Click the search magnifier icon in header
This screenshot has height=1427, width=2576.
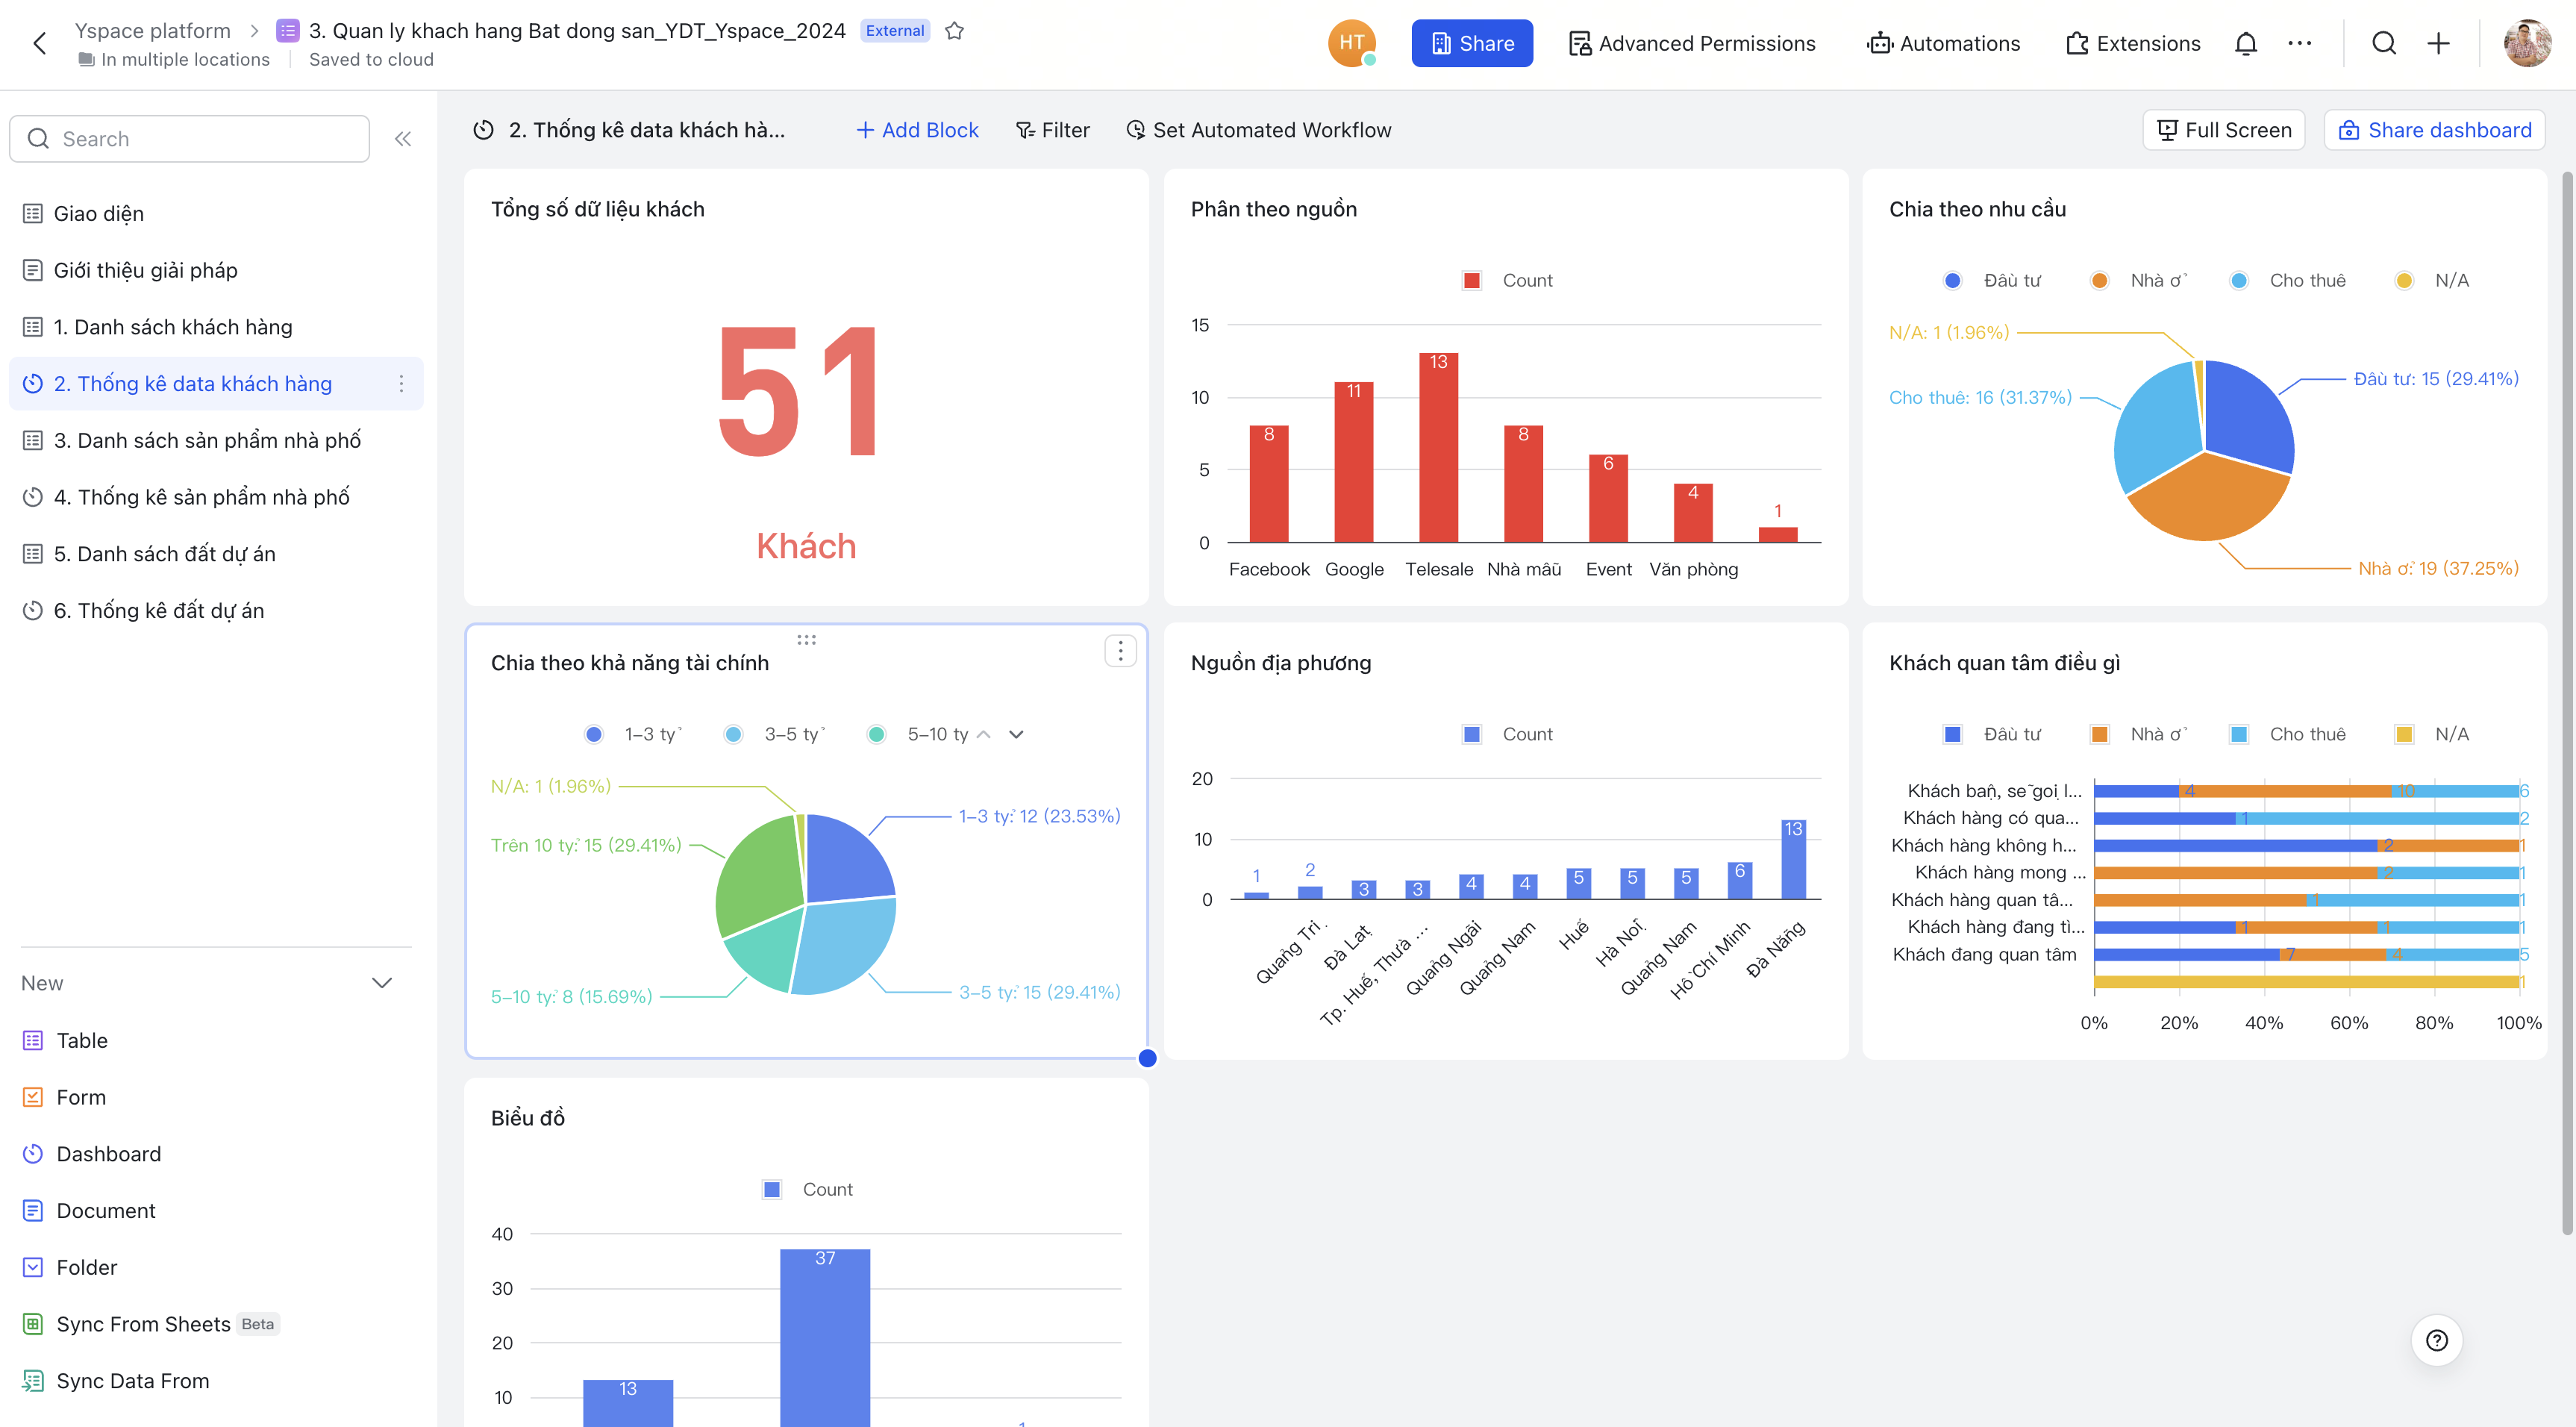(2384, 43)
